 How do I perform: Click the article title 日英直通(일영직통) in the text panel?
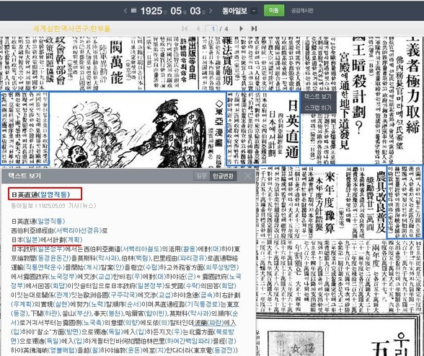click(40, 194)
